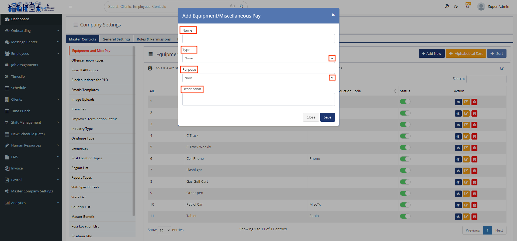Switch to General Settings tab

(116, 39)
